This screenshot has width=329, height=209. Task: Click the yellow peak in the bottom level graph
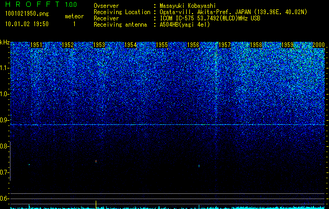coord(96,204)
